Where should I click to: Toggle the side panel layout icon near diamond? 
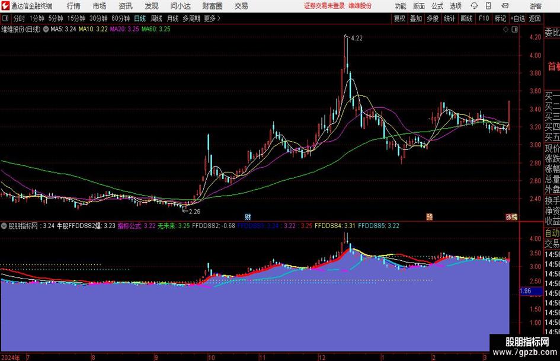(x=514, y=30)
